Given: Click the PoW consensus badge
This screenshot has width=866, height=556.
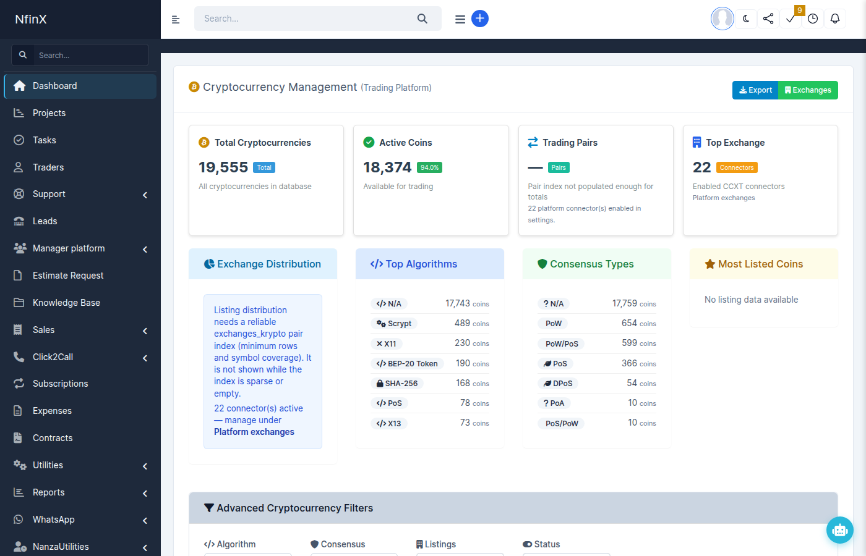Looking at the screenshot, I should click(554, 324).
